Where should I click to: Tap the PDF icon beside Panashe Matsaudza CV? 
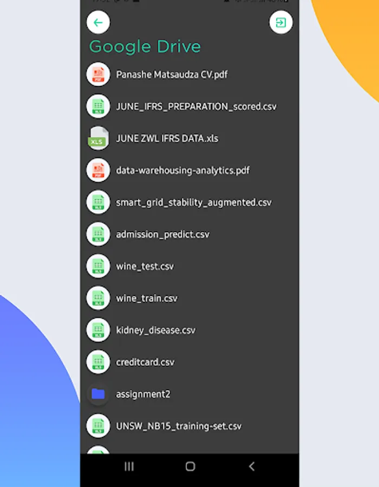[98, 75]
